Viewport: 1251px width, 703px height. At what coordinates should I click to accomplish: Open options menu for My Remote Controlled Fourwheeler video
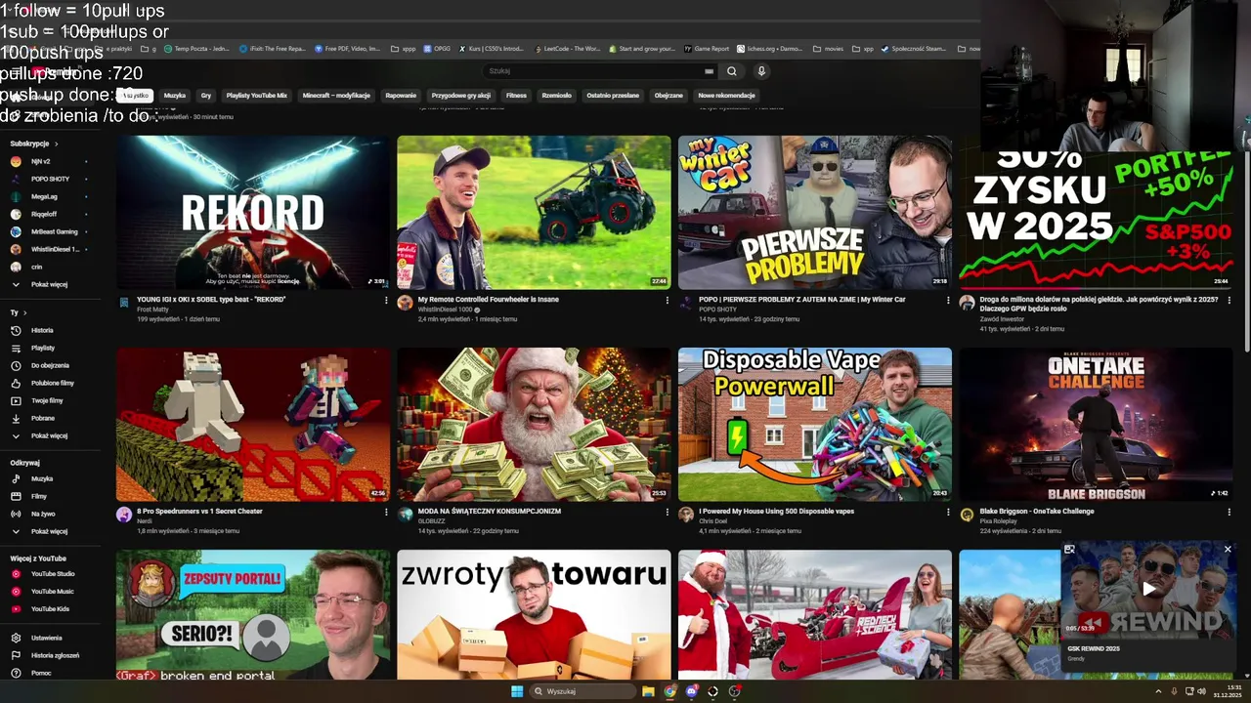(668, 301)
